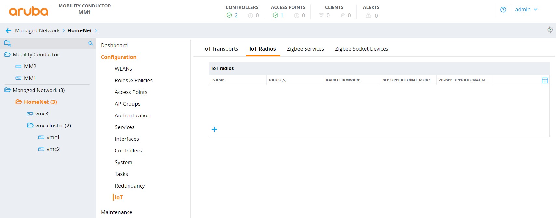Click the Configuration menu heading
Image resolution: width=556 pixels, height=218 pixels.
pos(118,57)
